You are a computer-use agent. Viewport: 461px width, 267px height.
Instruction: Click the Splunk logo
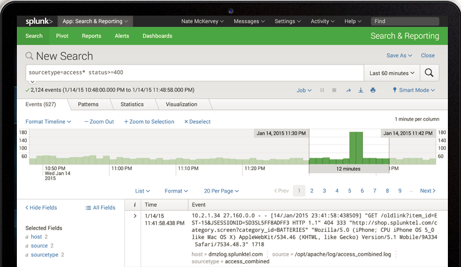[39, 21]
